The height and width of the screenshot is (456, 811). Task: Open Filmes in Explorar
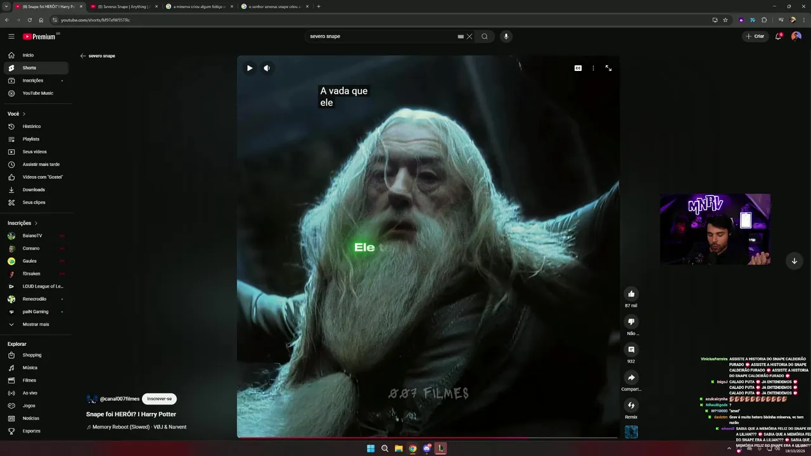[x=35, y=380]
